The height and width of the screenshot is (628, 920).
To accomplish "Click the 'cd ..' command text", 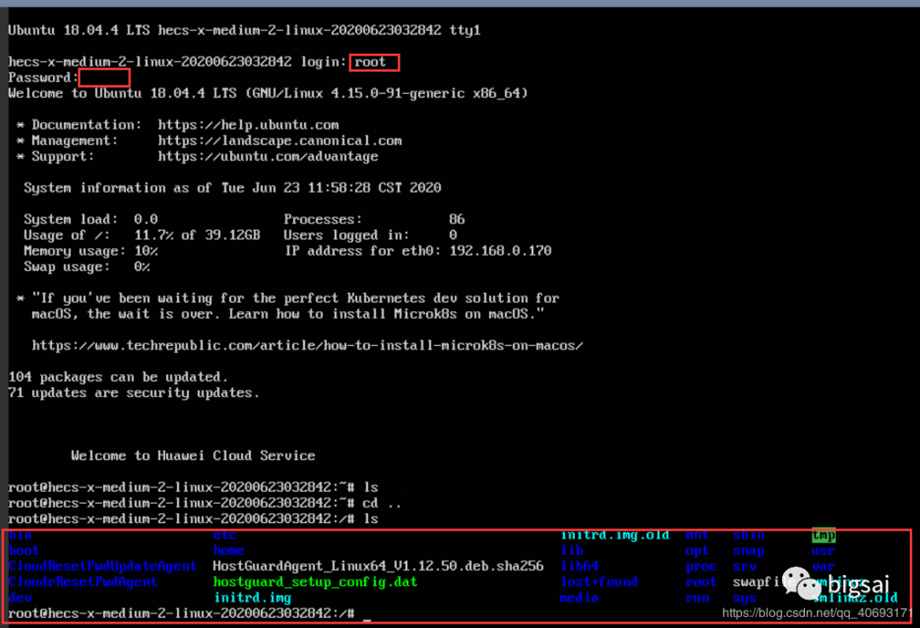I will click(382, 504).
